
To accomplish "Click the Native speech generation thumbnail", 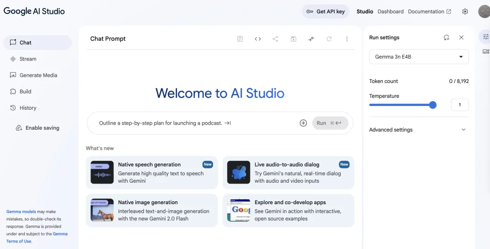I will (x=102, y=172).
